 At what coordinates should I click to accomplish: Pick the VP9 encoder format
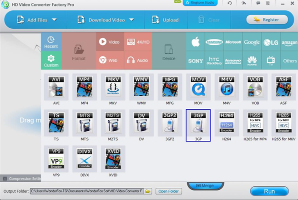coord(56,158)
